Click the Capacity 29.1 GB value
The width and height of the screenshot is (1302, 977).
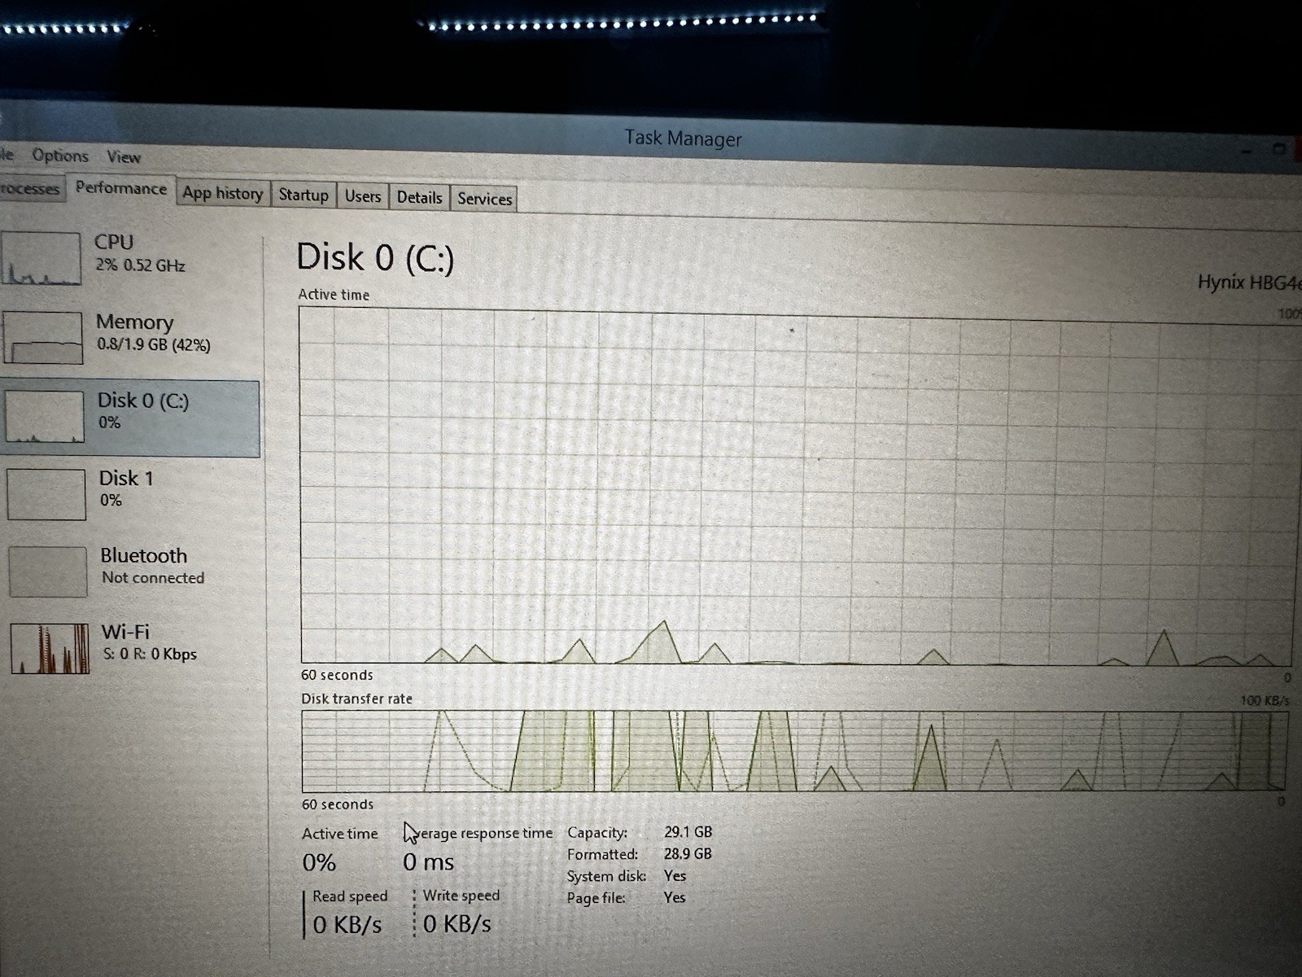click(688, 832)
